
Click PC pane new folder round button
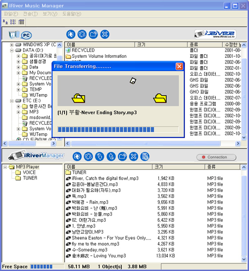[x=93, y=34]
